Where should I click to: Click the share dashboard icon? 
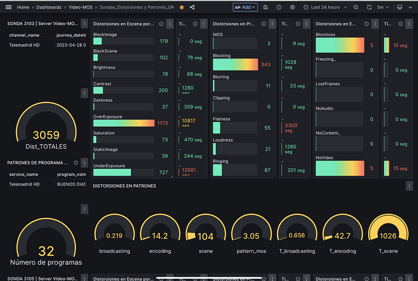point(192,7)
